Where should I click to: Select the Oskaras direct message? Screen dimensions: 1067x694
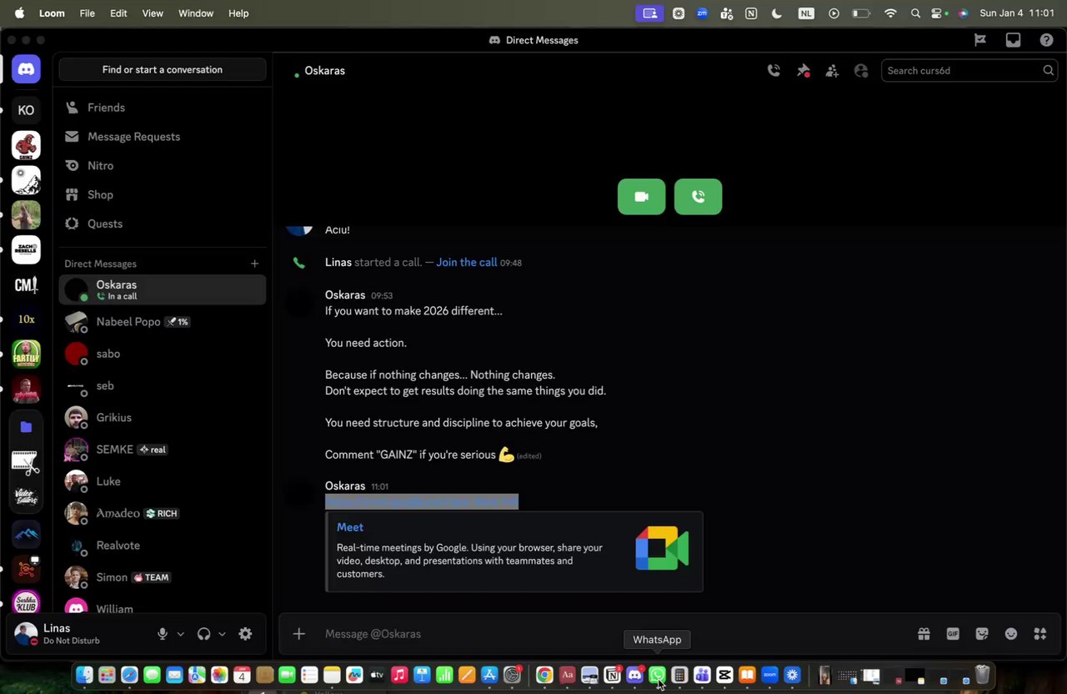163,289
